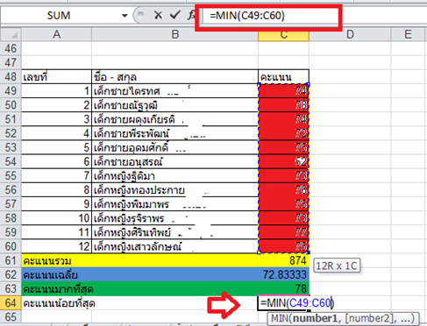Screen dimensions: 427x326
Task: Click the maximum score cell 78 in row 63
Action: pos(283,289)
